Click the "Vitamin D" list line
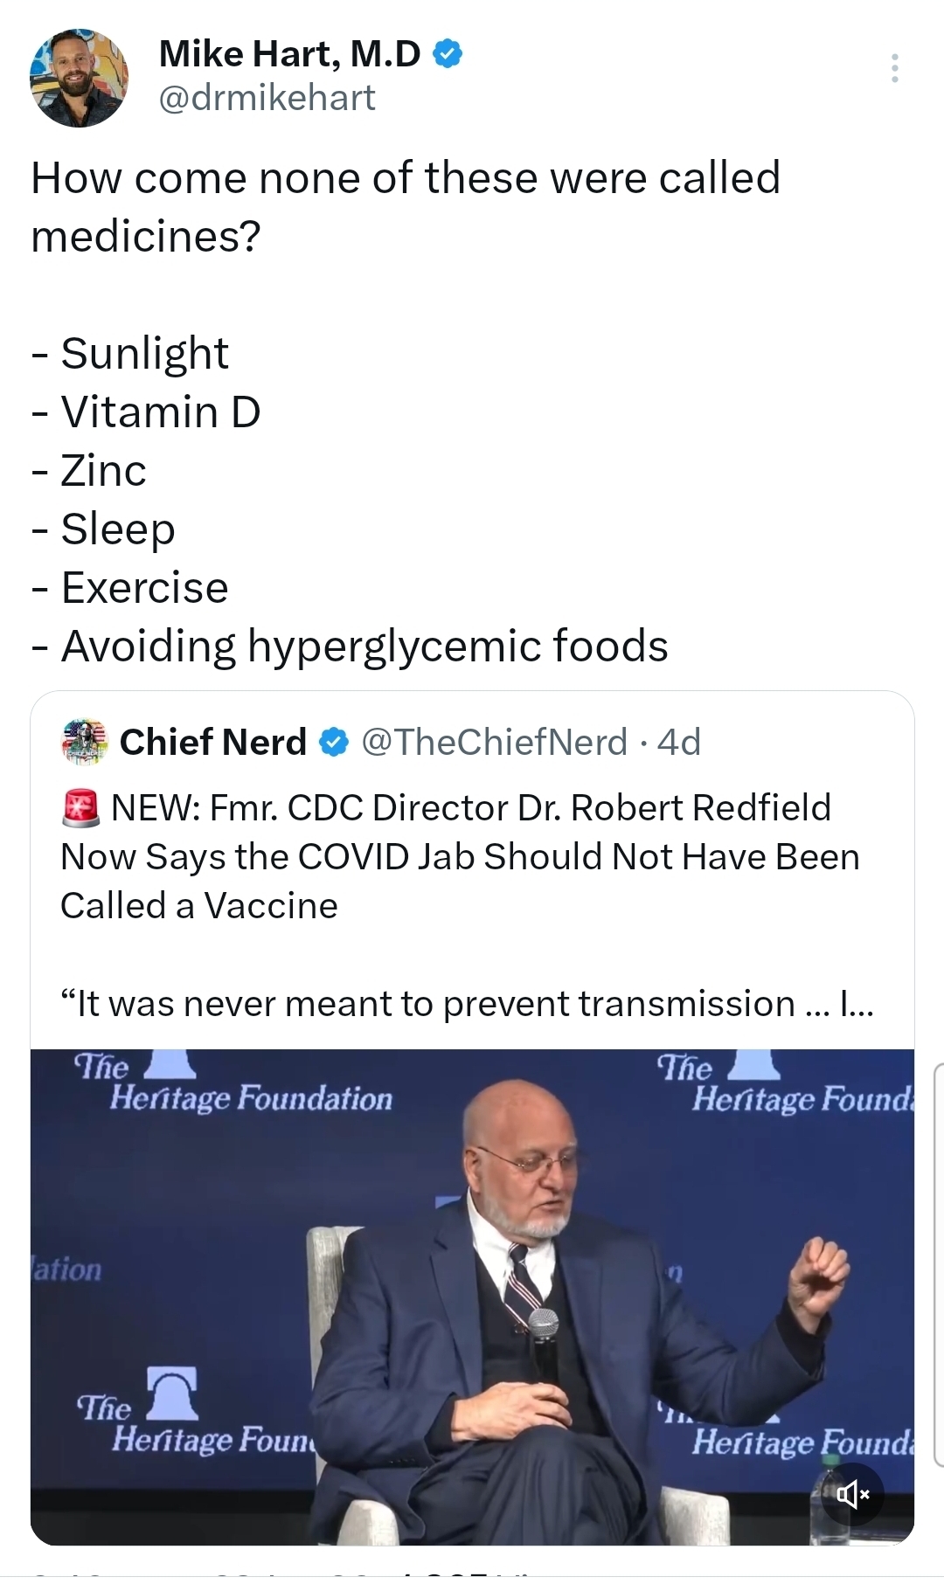This screenshot has height=1584, width=944. point(161,412)
